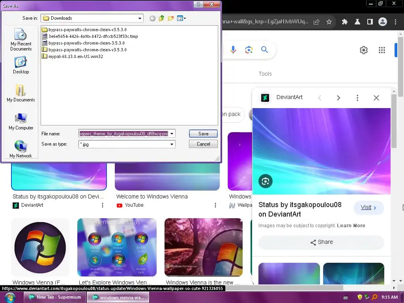Screen dimensions: 404x303
Task: Open Windows Vienna is the new thumbnail
Action: click(204, 247)
